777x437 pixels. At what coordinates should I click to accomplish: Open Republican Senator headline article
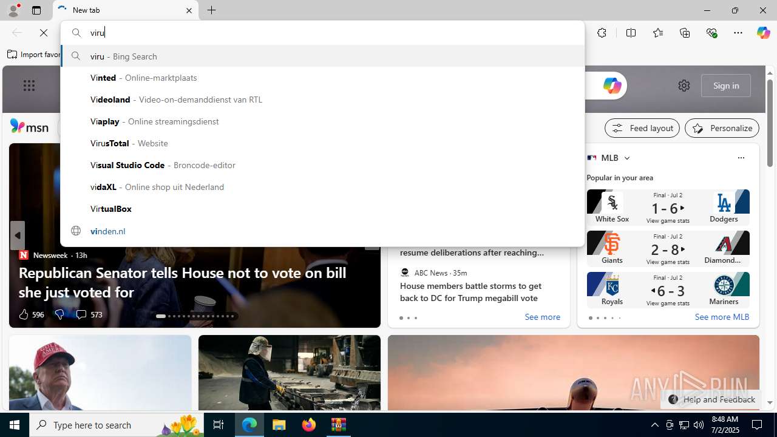click(x=182, y=282)
